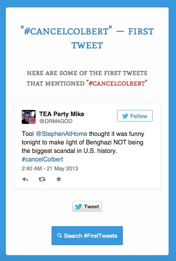Click the #cancelColbert hashtag in the tweet
The height and width of the screenshot is (261, 176).
point(42,159)
